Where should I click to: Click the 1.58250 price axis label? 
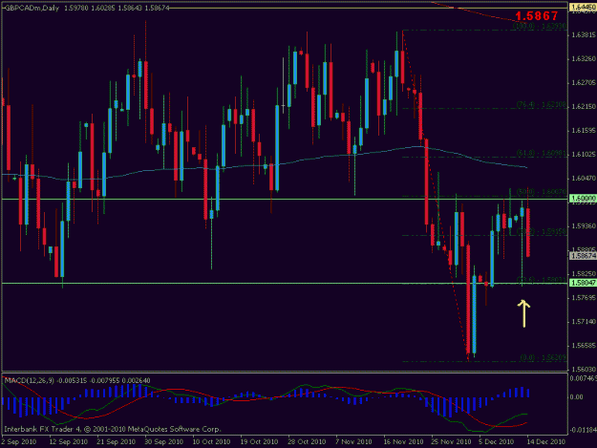click(x=584, y=274)
